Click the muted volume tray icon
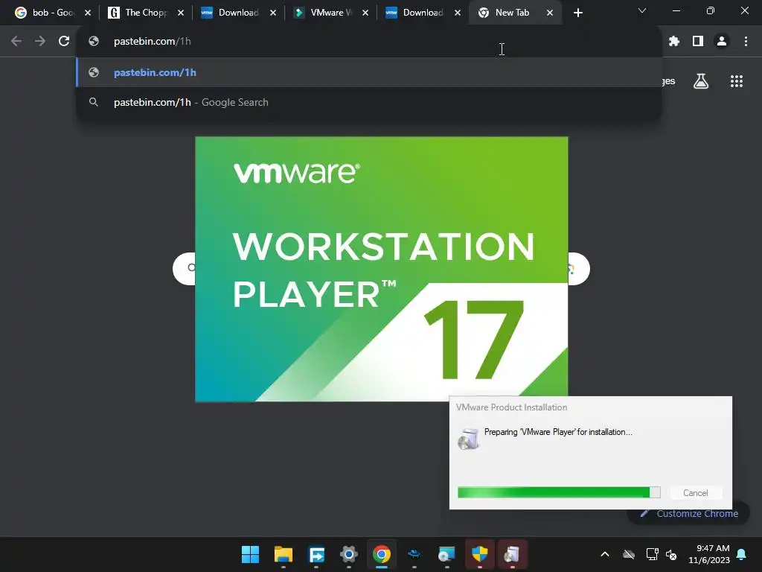 671,554
